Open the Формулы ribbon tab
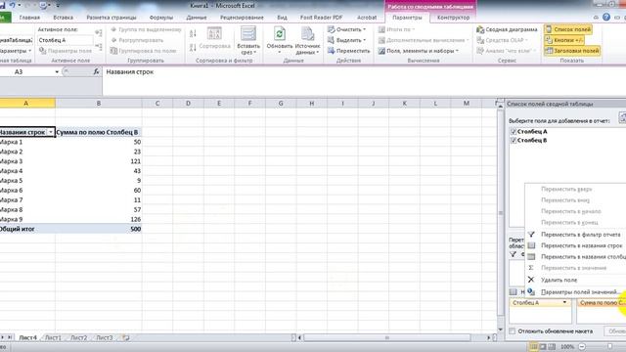The image size is (626, 352). (161, 18)
